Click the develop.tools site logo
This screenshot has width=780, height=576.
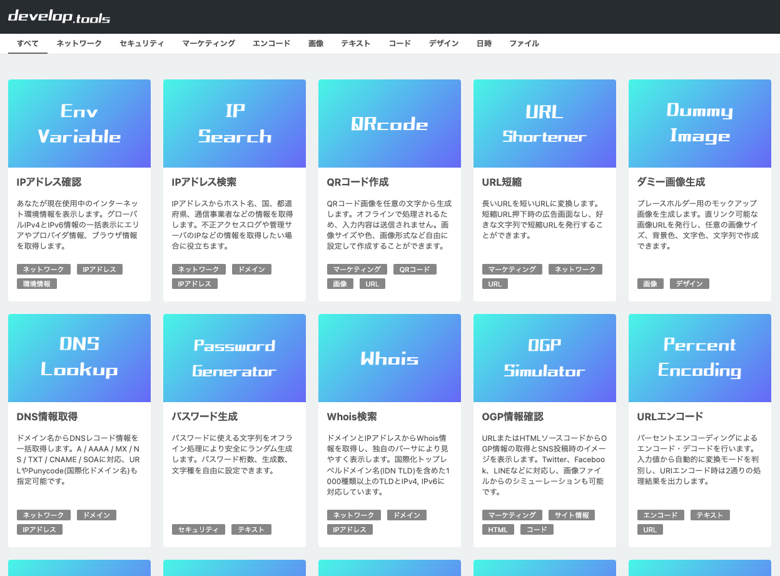pos(59,16)
